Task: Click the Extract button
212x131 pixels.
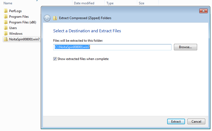Action: click(x=176, y=121)
